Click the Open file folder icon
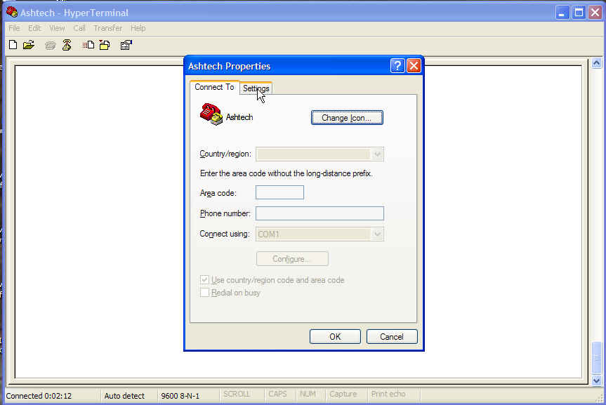Viewport: 606px width, 405px height. coord(29,45)
